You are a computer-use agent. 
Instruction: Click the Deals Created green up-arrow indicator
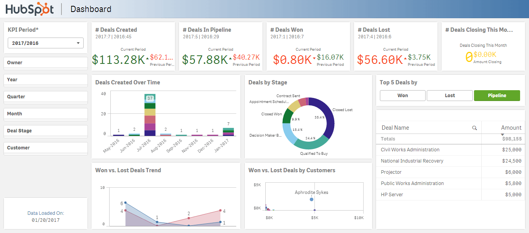147,58
